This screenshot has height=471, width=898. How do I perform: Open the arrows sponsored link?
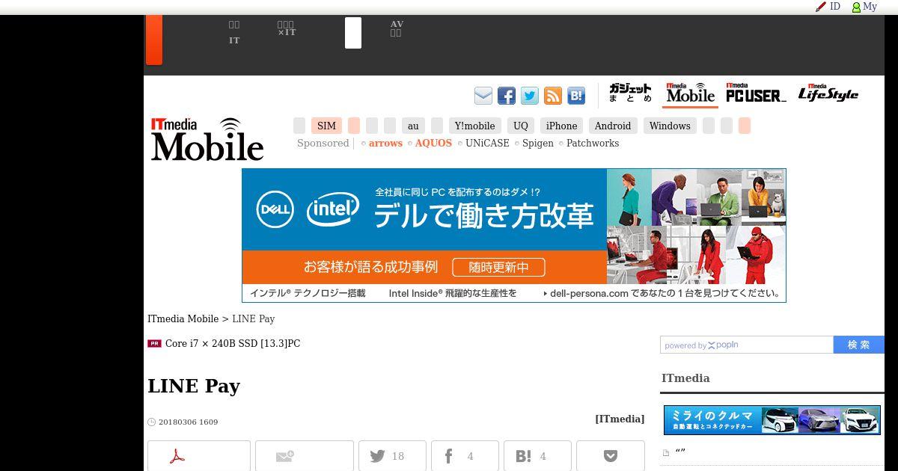385,144
